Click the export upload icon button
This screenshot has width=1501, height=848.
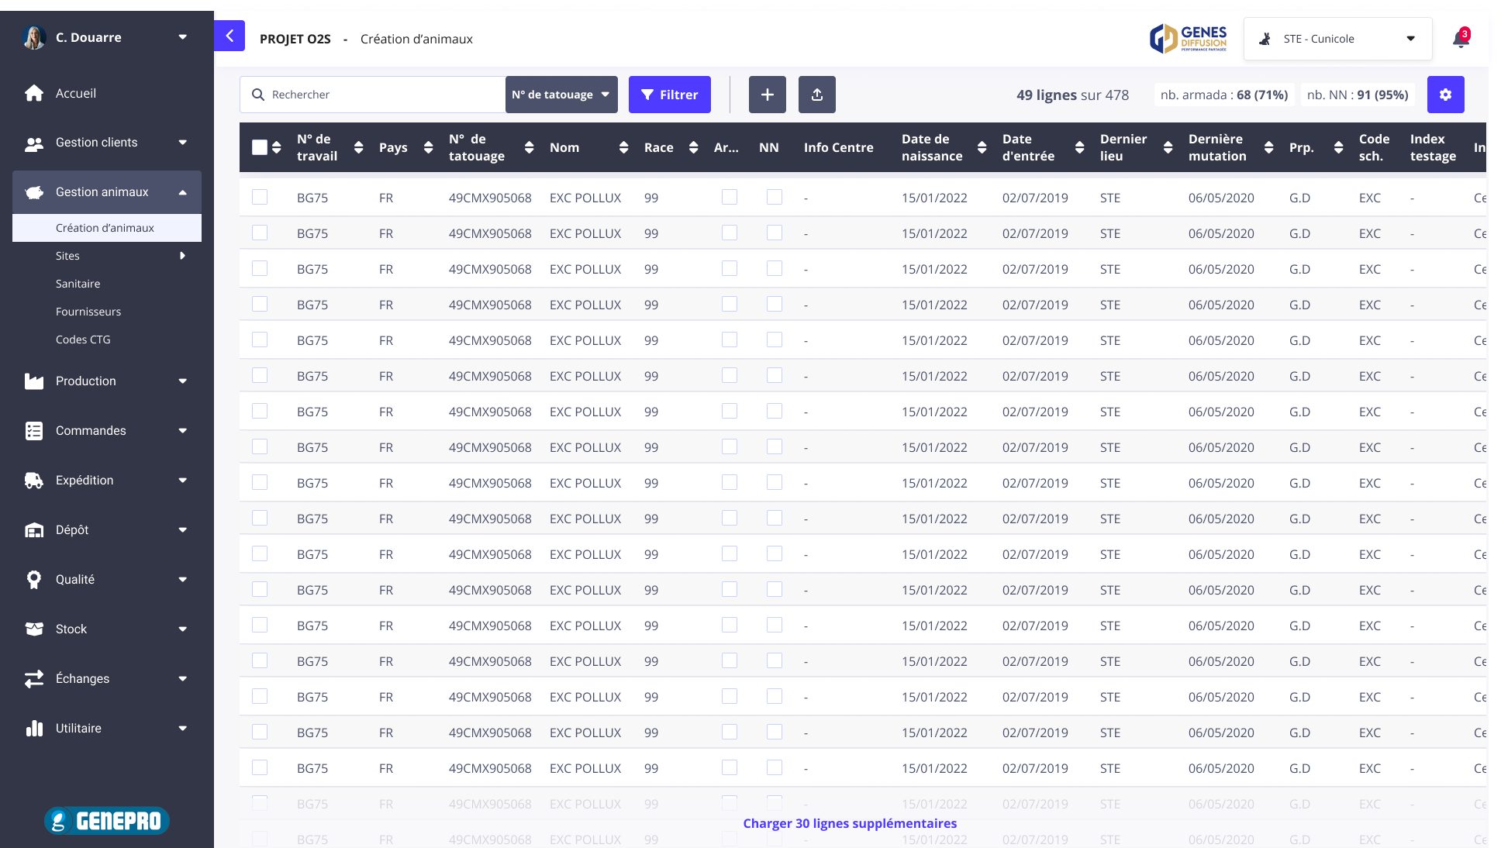(816, 95)
